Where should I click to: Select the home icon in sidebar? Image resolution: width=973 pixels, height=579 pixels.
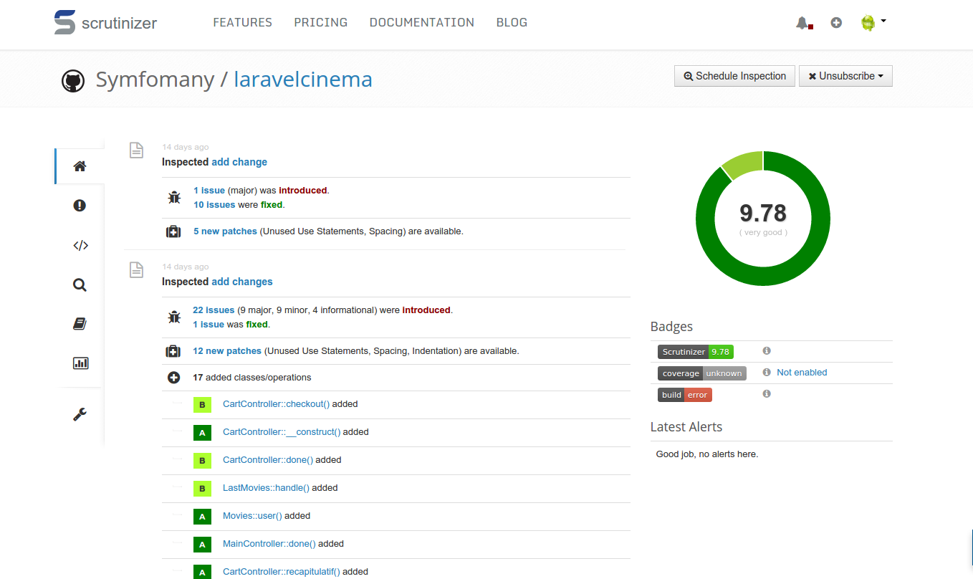(80, 166)
